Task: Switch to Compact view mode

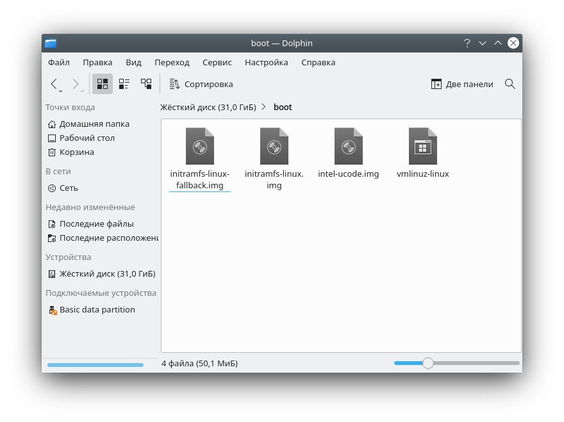Action: pos(124,84)
